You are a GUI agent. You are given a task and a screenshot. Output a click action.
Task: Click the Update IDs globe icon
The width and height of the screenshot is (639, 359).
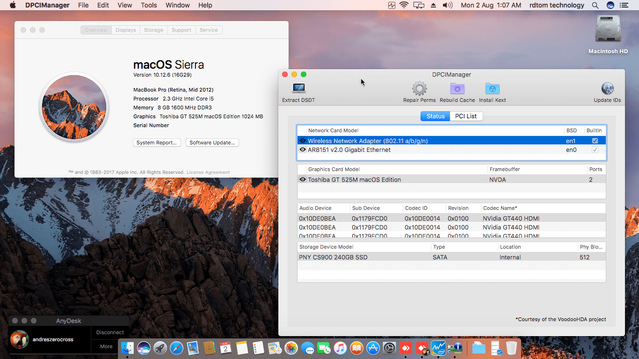pyautogui.click(x=607, y=88)
